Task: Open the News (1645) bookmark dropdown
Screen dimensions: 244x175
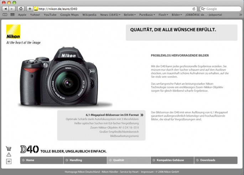Action: tap(110, 15)
